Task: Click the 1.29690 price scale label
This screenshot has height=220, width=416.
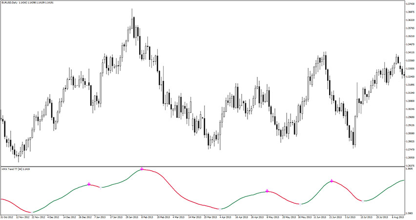Action: pos(411,117)
